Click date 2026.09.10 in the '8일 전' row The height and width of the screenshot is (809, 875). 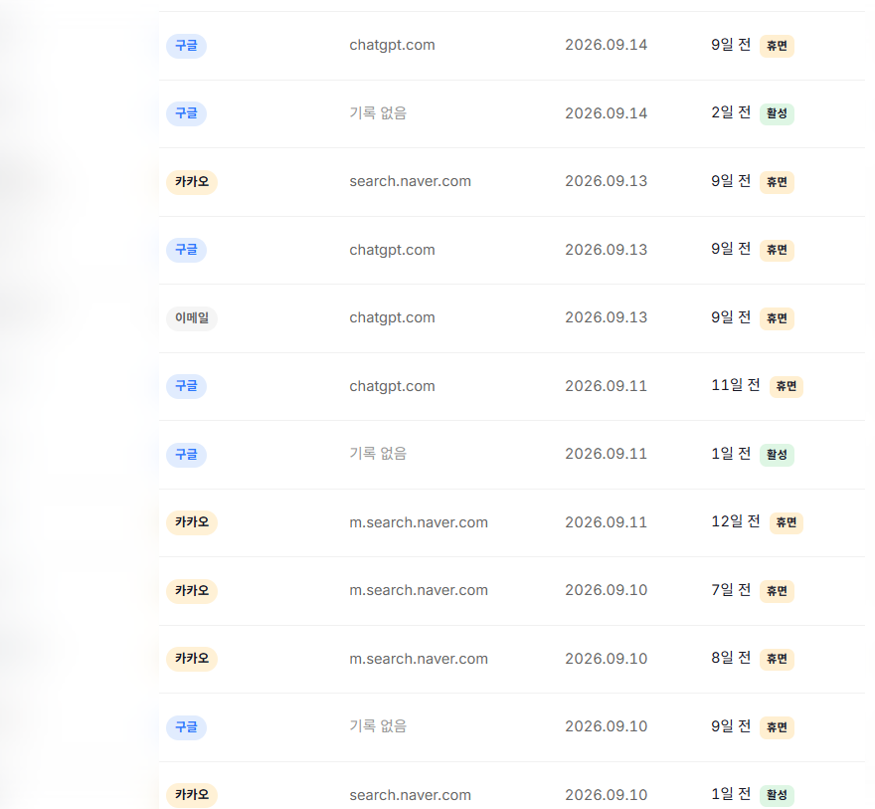click(606, 659)
